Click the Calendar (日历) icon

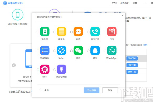tap(112, 32)
